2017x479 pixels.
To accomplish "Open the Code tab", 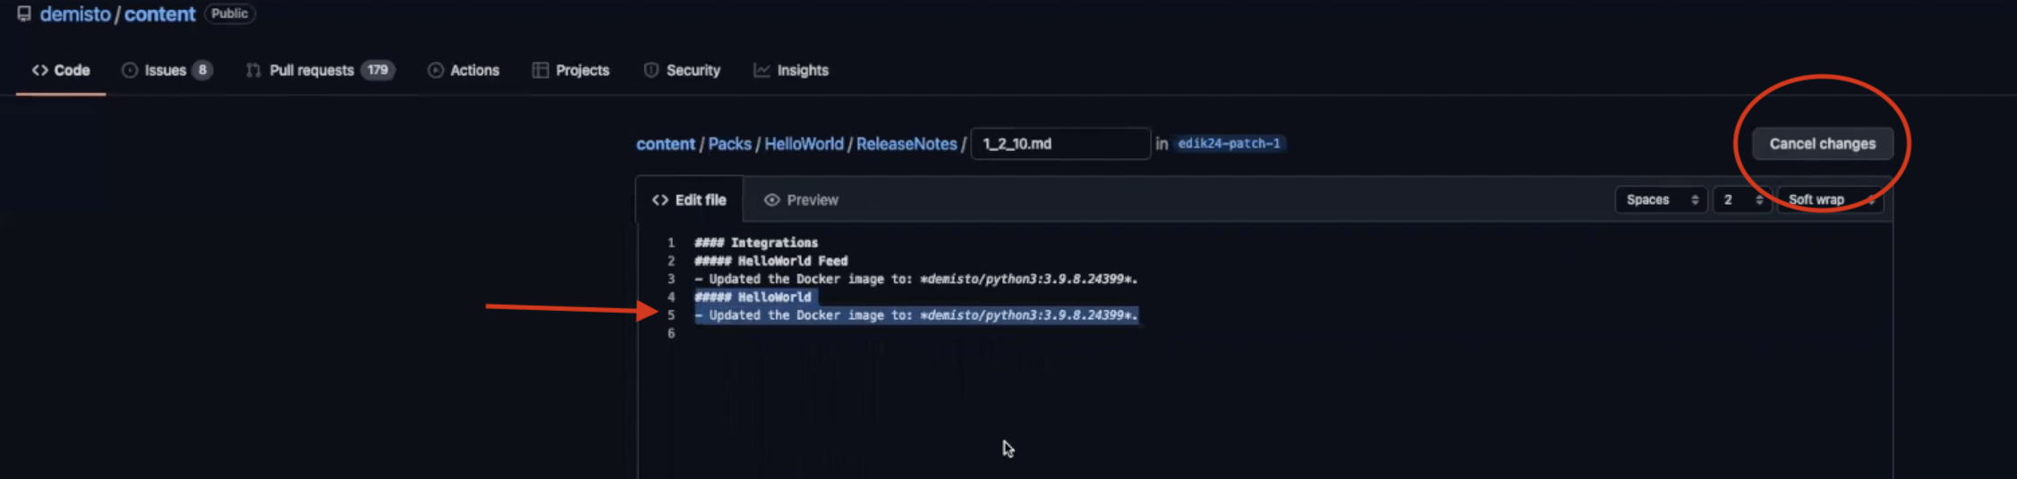I will click(61, 71).
